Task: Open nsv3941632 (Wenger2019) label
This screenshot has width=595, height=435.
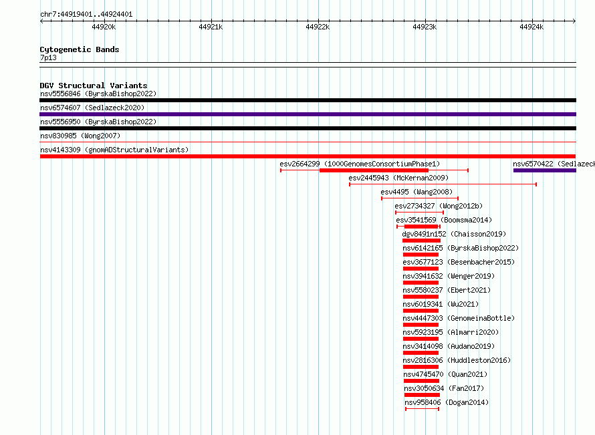Action: point(449,276)
